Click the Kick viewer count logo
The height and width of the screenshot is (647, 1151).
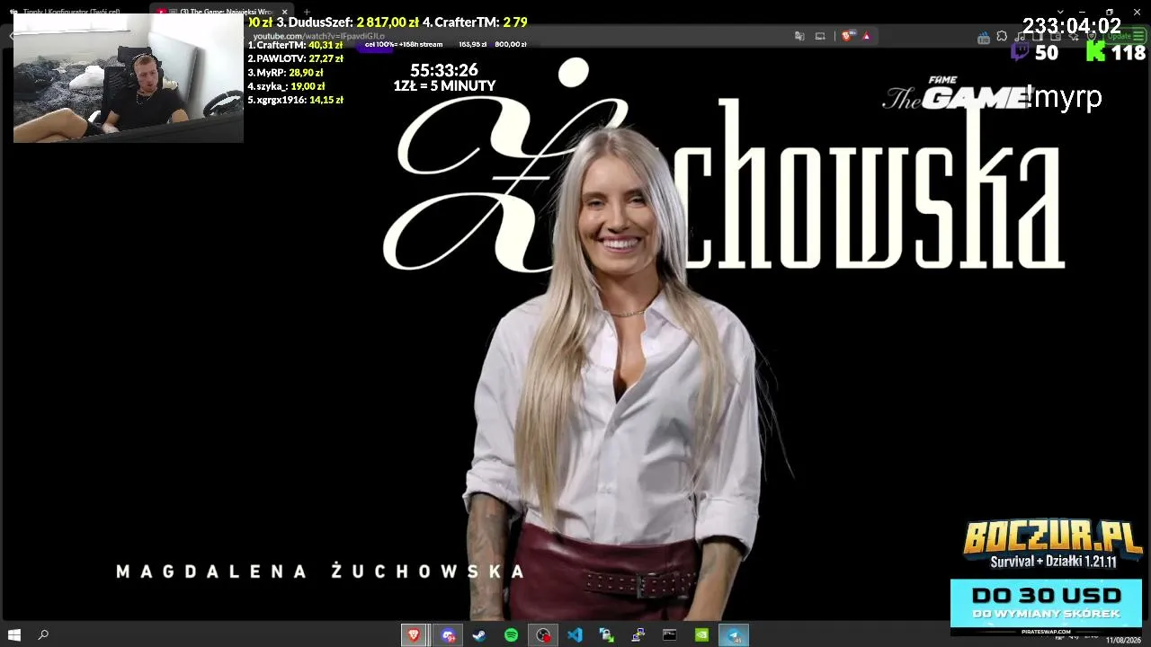point(1095,52)
